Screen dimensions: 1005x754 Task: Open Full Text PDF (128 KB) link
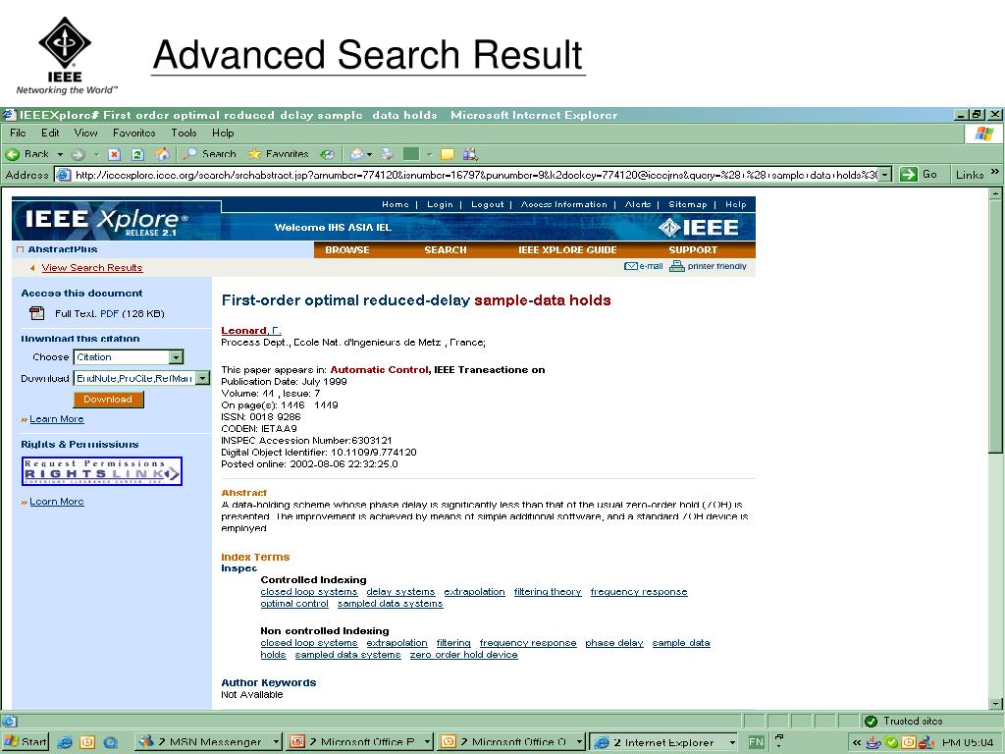click(x=110, y=313)
